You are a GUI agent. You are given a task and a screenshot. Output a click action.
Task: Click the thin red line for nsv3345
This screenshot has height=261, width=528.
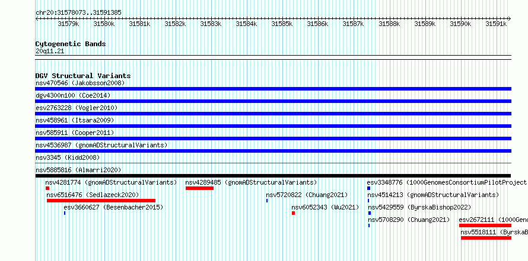click(273, 163)
